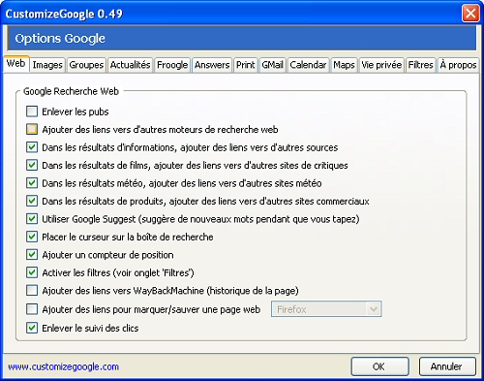Switch to the Maps tab
This screenshot has height=381, width=484.
[344, 65]
